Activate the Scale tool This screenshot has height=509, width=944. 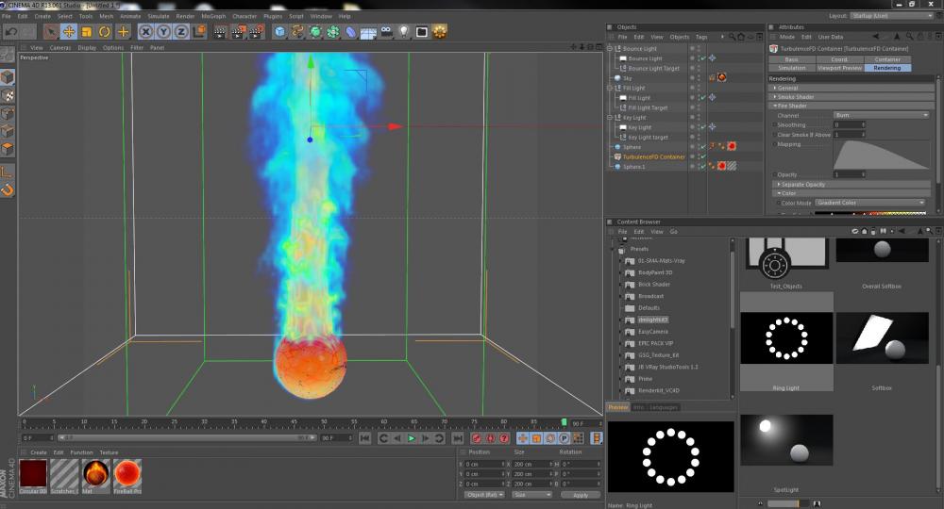point(87,32)
